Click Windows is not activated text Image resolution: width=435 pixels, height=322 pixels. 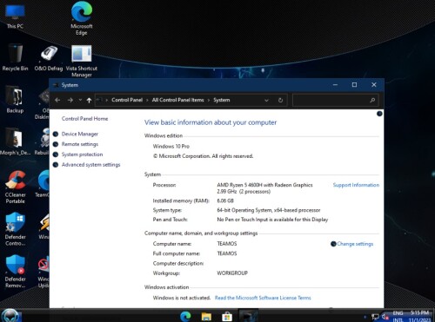coord(182,298)
